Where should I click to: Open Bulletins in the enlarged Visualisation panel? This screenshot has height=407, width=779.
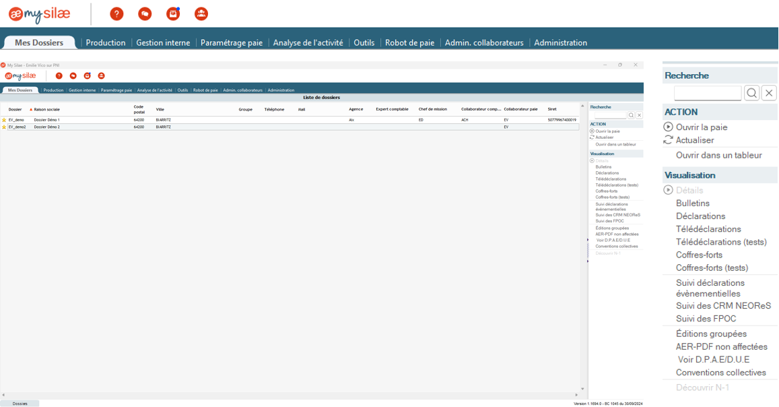pyautogui.click(x=692, y=203)
